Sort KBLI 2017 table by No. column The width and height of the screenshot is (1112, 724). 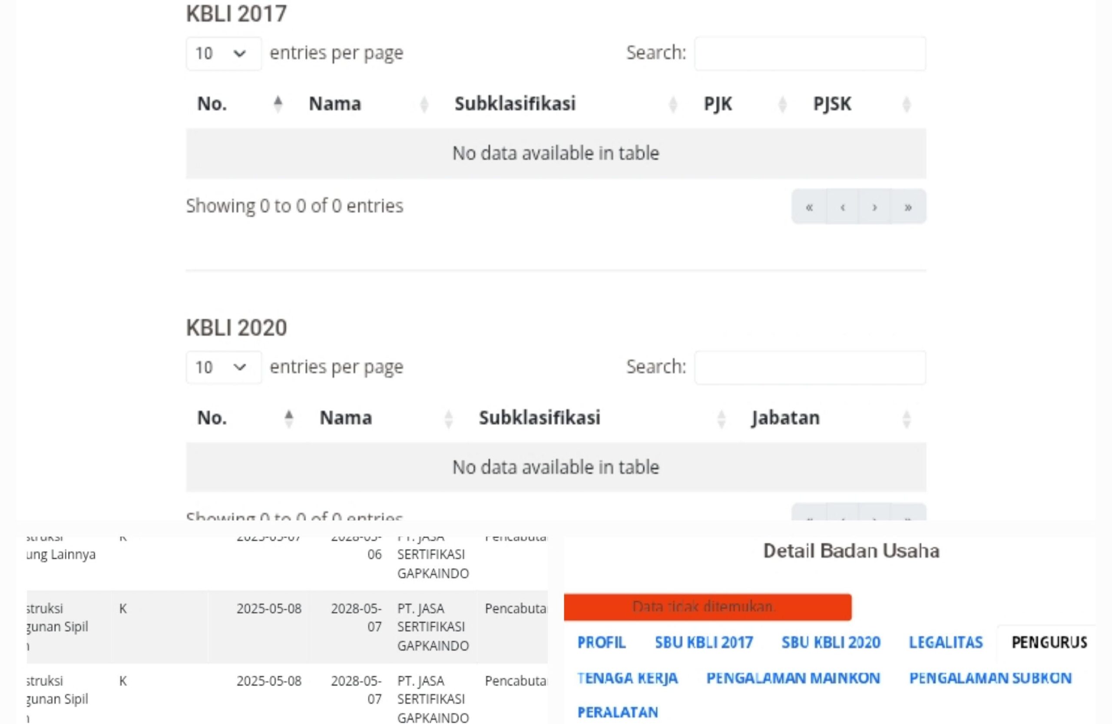tap(242, 104)
